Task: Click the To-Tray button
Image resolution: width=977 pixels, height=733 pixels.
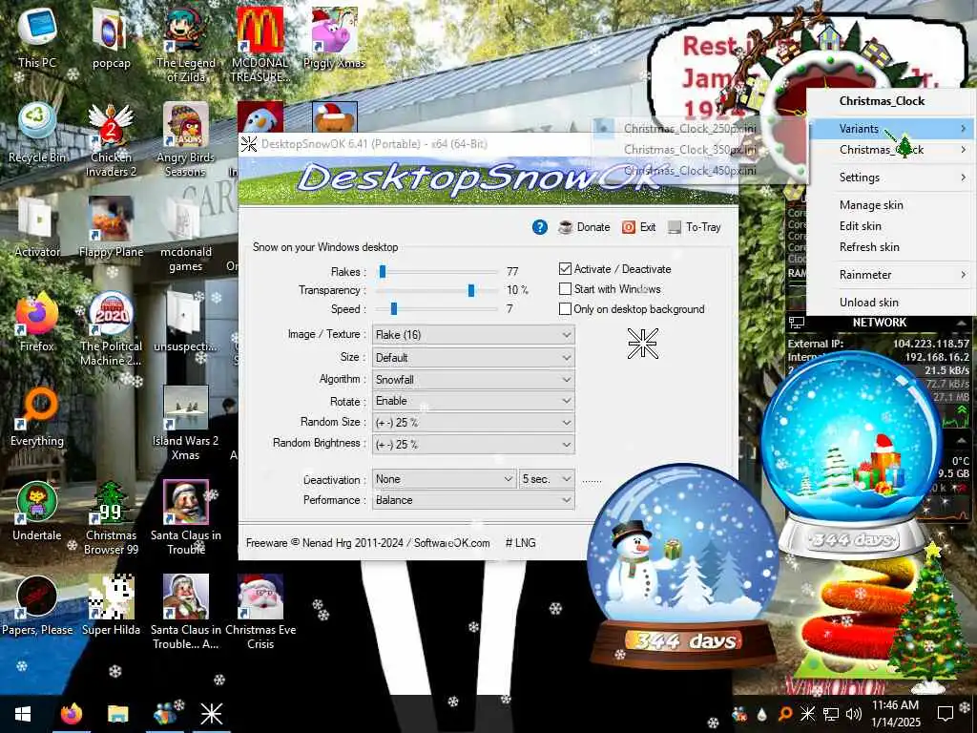Action: (x=695, y=227)
